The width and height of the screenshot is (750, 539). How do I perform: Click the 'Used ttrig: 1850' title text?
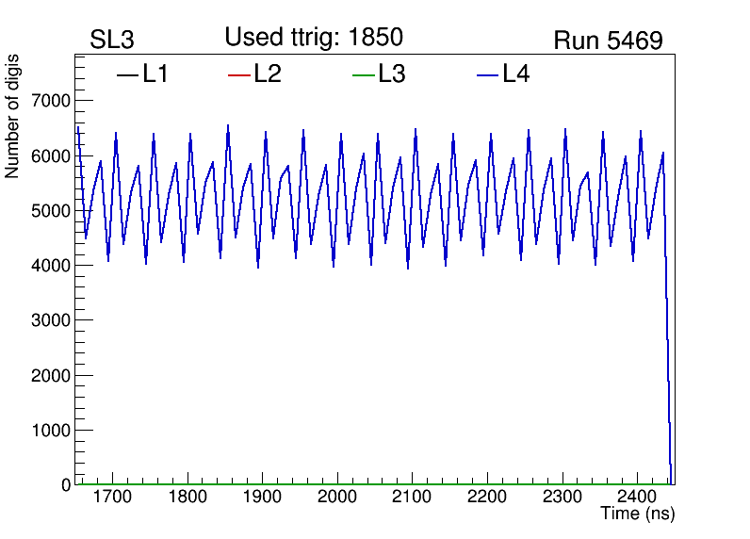[x=314, y=38]
